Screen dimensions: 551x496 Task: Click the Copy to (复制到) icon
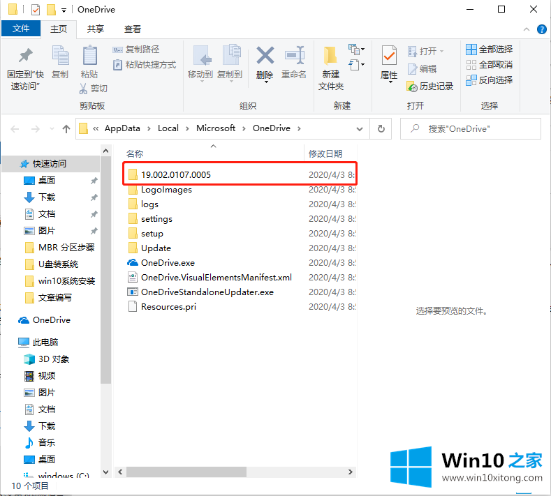pyautogui.click(x=230, y=56)
